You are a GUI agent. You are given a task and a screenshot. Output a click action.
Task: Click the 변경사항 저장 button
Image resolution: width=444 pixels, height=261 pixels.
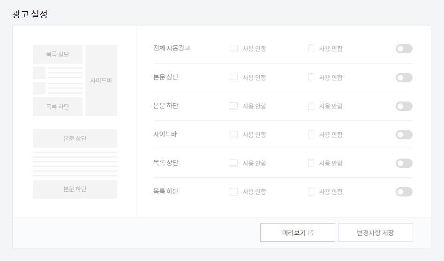click(x=376, y=232)
